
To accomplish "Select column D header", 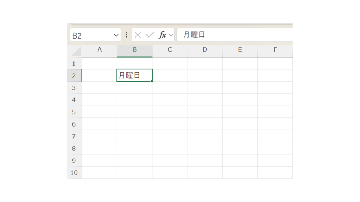I will [x=205, y=50].
